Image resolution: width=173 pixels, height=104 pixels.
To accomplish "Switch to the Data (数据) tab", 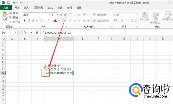I will 60,8.
